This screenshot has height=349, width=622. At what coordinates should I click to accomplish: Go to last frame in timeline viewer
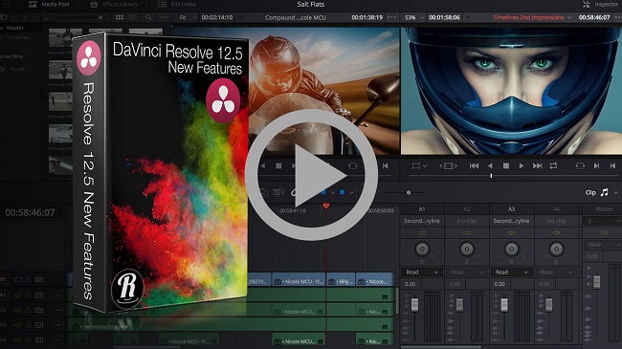click(537, 165)
